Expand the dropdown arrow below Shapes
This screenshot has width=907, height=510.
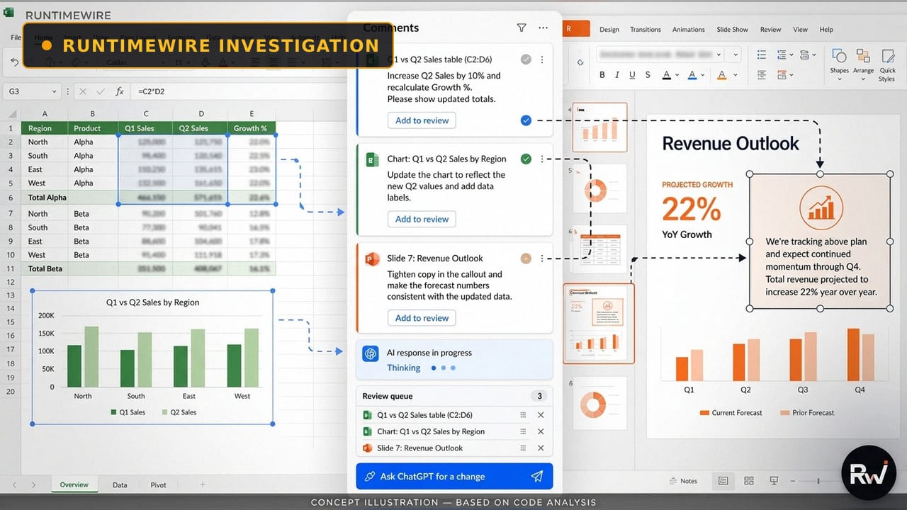pos(839,79)
